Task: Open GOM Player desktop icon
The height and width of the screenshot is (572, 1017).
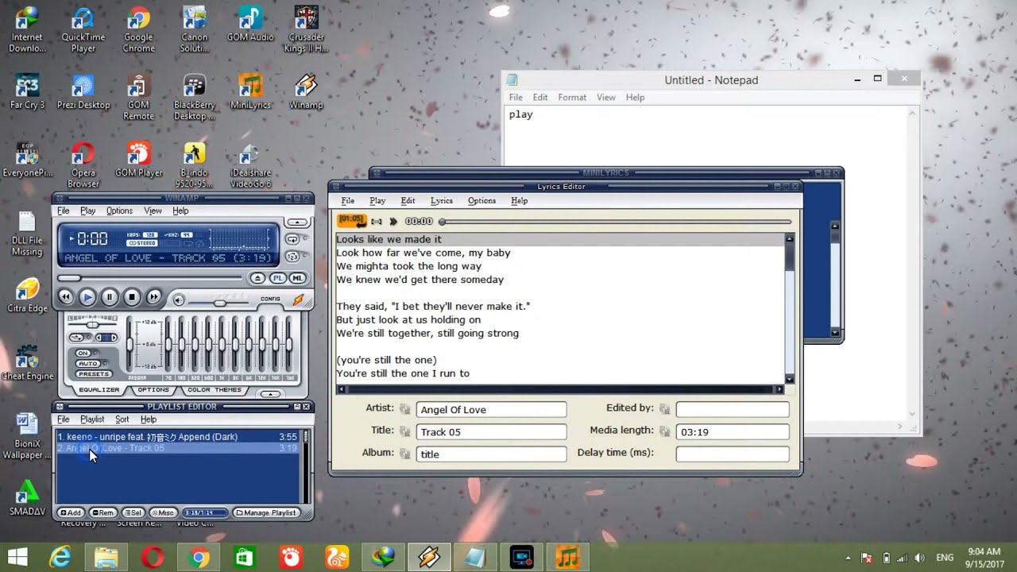Action: 138,160
